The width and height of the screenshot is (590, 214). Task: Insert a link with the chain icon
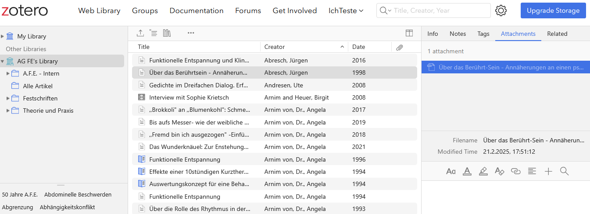coord(516,171)
